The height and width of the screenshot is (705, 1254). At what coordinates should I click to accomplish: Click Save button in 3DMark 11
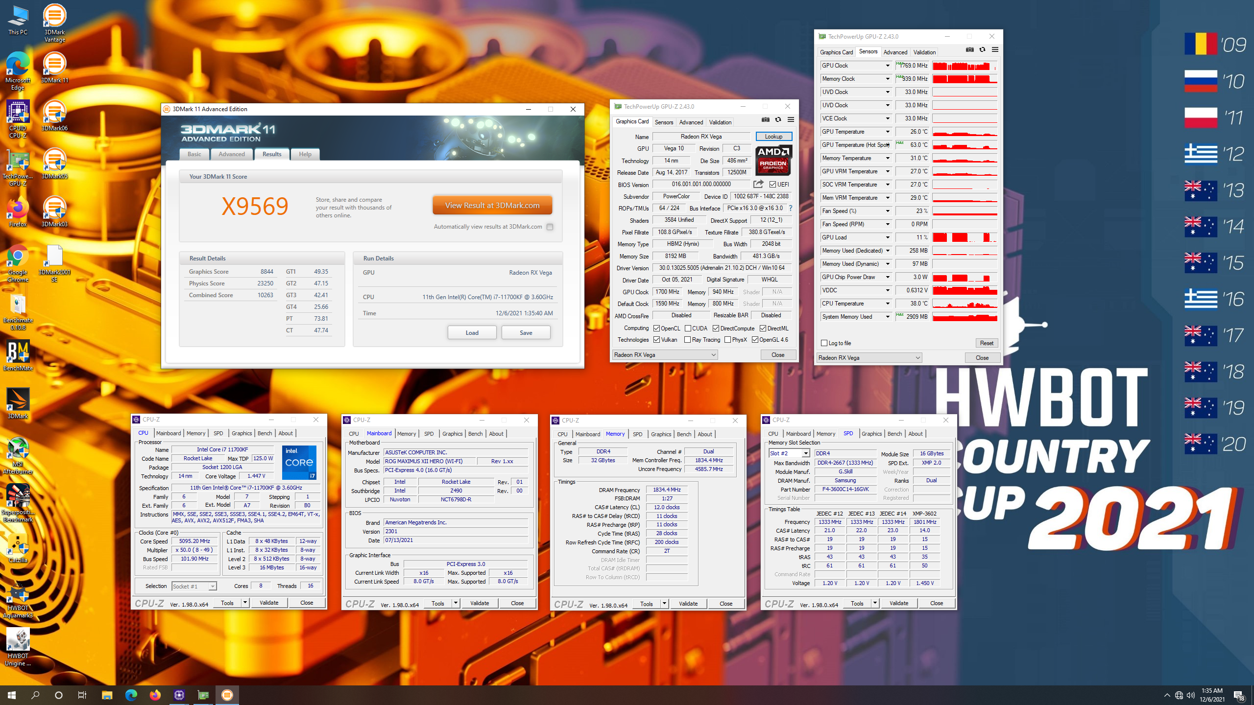point(526,333)
